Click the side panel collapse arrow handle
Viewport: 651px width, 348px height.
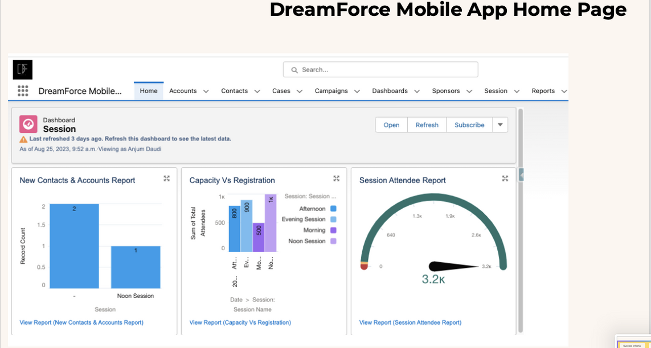point(521,175)
